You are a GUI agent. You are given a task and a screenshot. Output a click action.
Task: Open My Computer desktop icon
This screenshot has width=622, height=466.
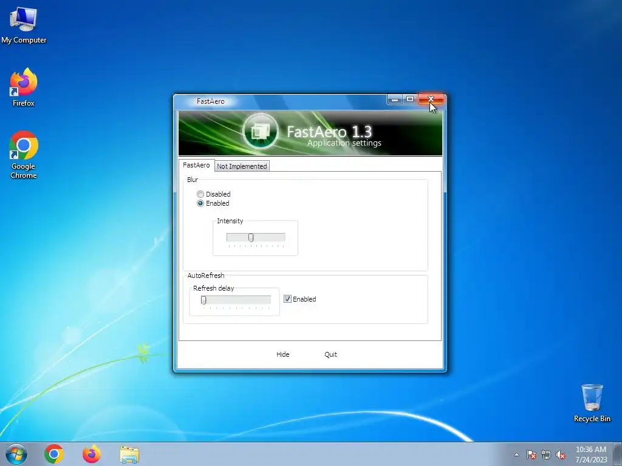click(x=24, y=25)
